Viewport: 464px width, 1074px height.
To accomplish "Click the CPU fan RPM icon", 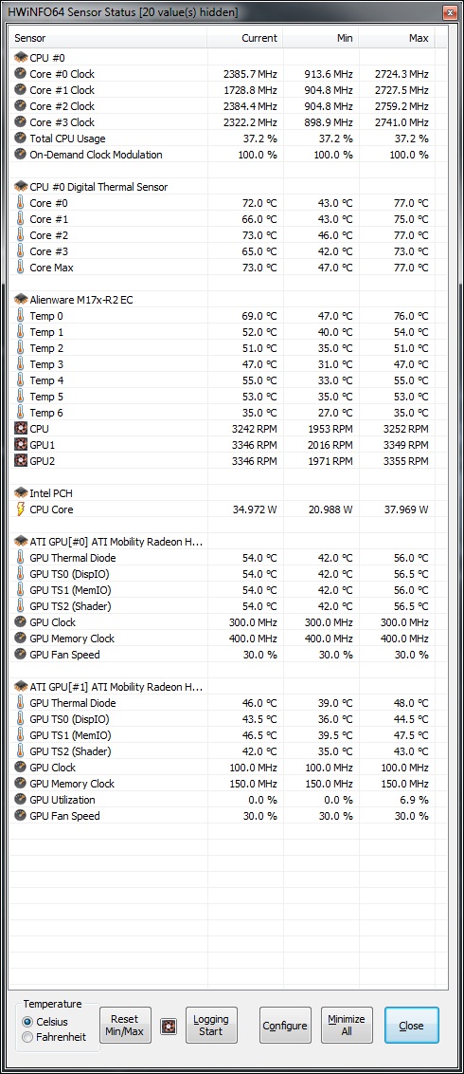I will pyautogui.click(x=21, y=429).
